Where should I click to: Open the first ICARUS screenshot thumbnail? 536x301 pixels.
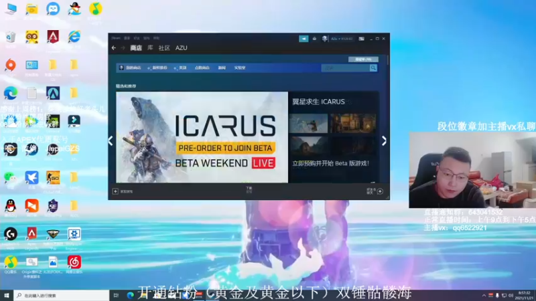[x=308, y=123]
